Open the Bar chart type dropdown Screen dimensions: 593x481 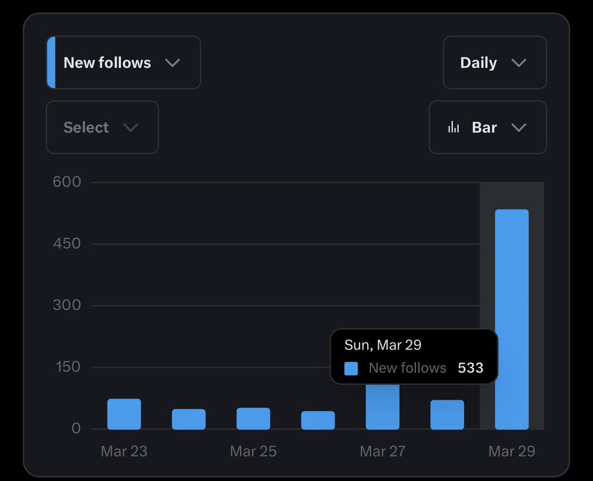tap(488, 127)
